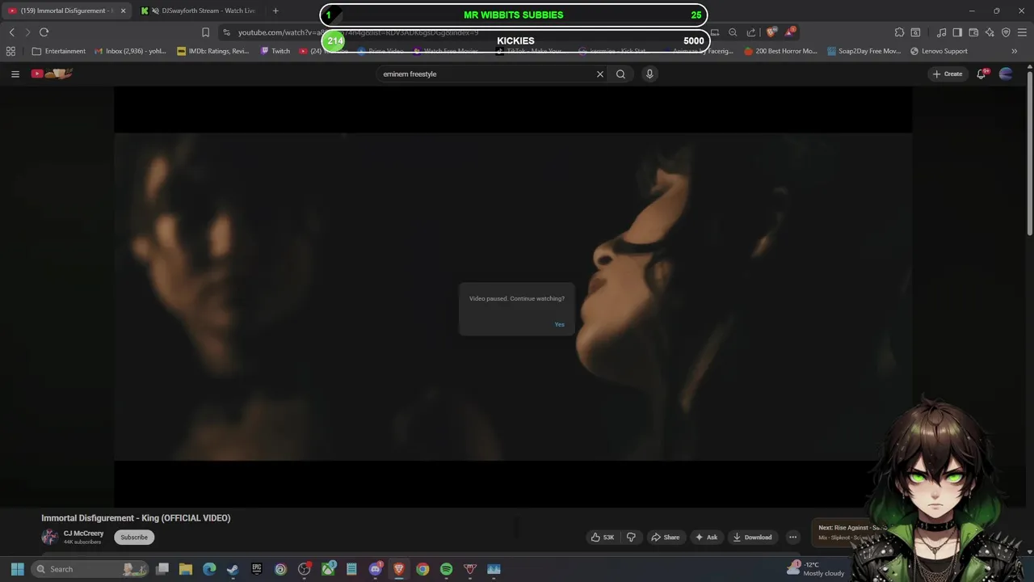This screenshot has width=1034, height=582.
Task: Open Discord from the taskbar
Action: [x=375, y=569]
